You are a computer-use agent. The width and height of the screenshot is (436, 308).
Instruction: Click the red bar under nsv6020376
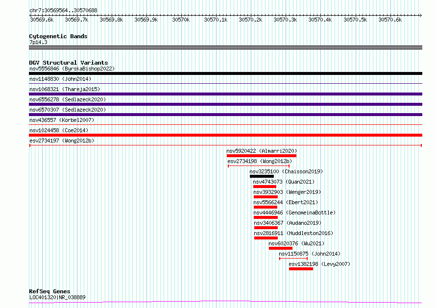(x=281, y=248)
